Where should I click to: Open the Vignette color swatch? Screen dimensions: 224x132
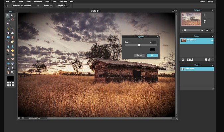pos(152,49)
